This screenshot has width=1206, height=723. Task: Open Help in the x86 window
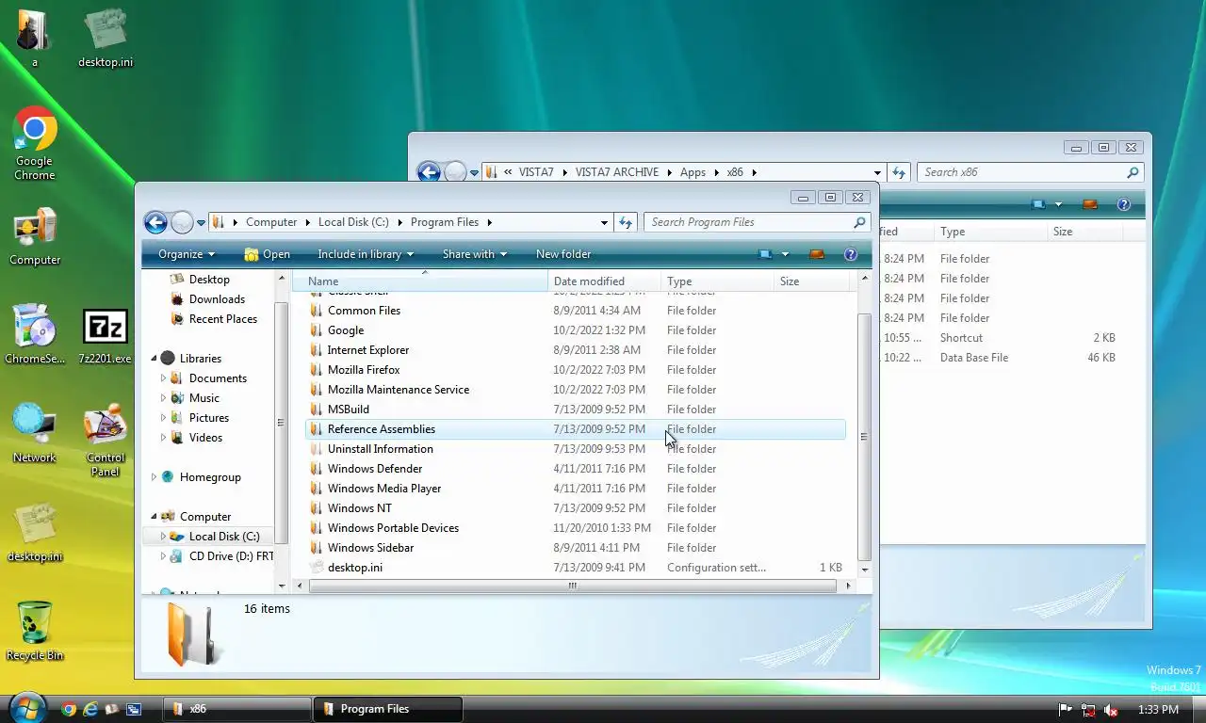tap(1123, 204)
